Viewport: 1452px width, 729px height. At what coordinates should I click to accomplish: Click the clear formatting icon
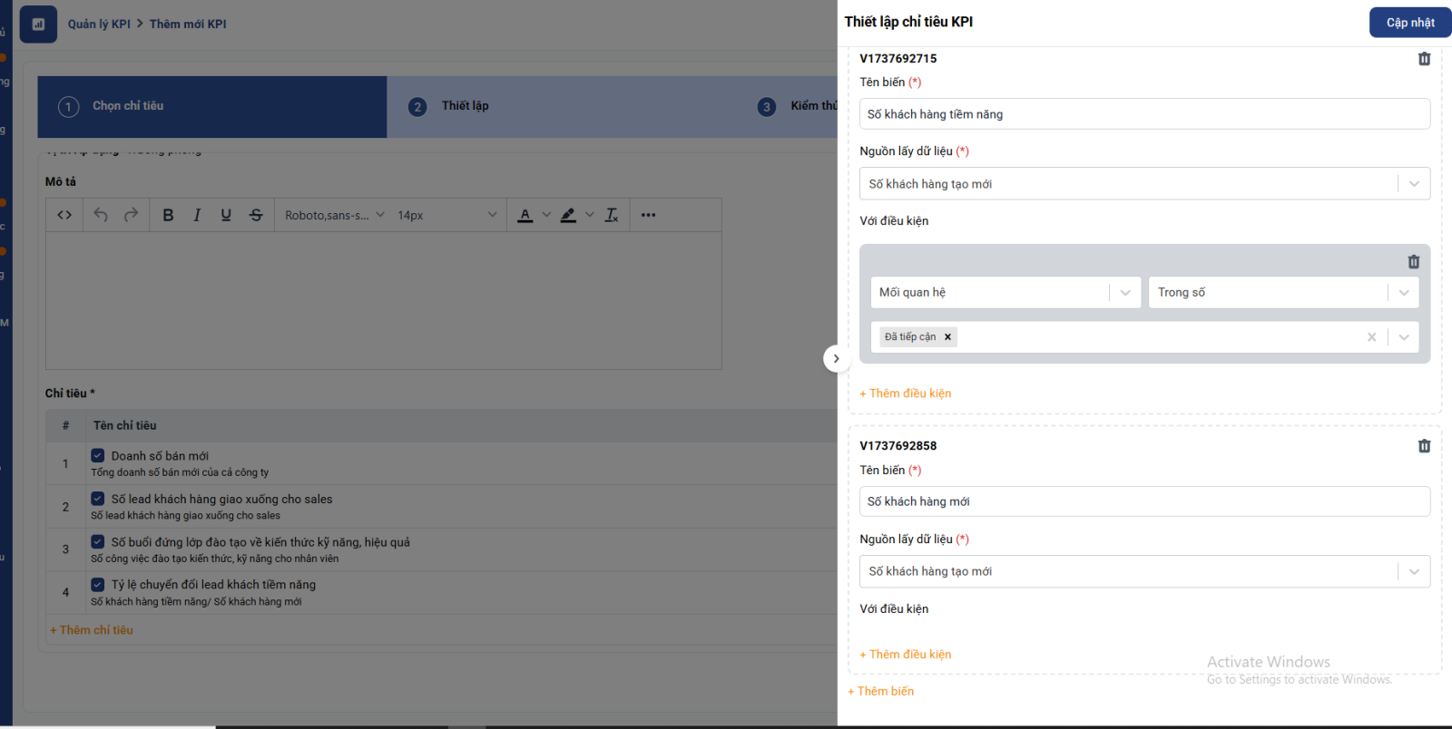(612, 215)
